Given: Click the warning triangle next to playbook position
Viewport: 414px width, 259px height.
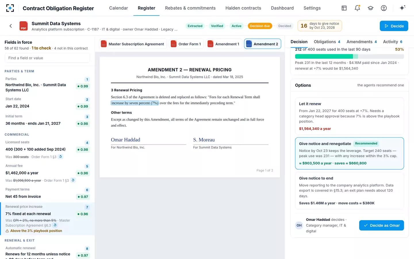Looking at the screenshot, I should [7, 231].
